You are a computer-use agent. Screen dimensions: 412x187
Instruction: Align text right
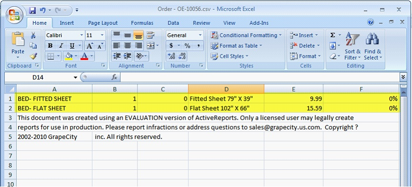click(x=138, y=46)
